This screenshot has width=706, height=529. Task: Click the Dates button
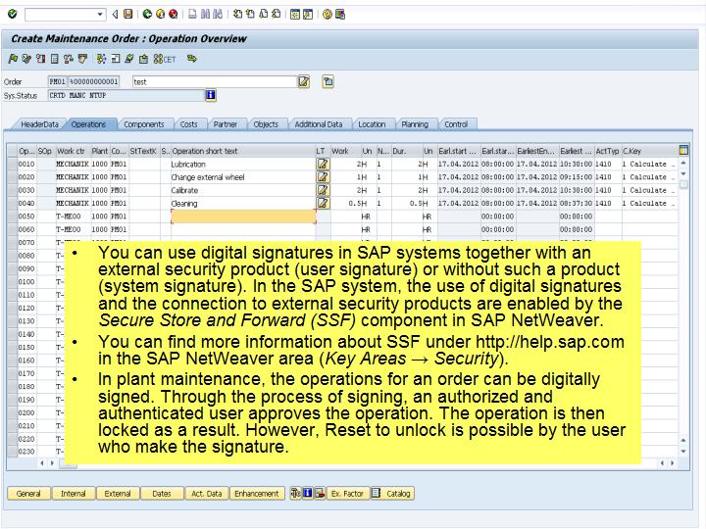click(x=162, y=494)
